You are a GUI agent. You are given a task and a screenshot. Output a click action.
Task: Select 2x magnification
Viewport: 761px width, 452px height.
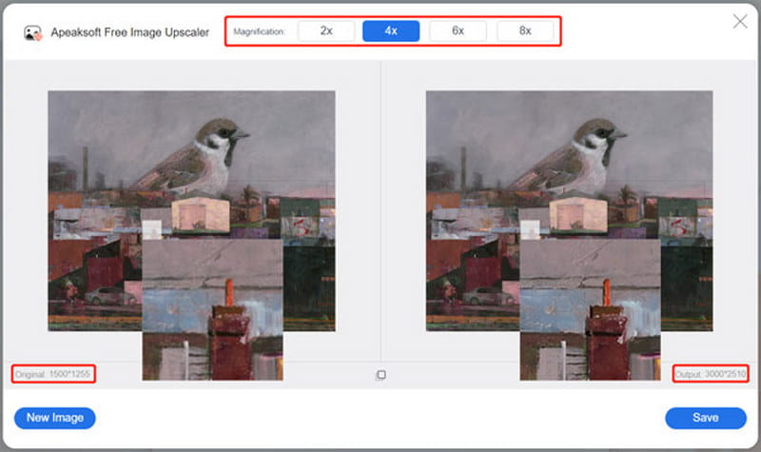pyautogui.click(x=326, y=31)
